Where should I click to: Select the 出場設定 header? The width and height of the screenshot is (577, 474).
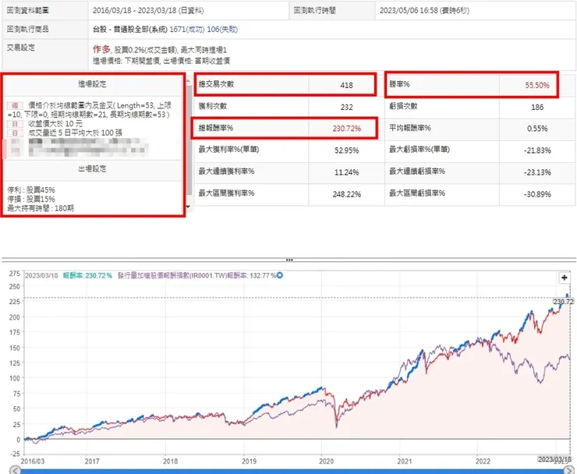coord(92,169)
